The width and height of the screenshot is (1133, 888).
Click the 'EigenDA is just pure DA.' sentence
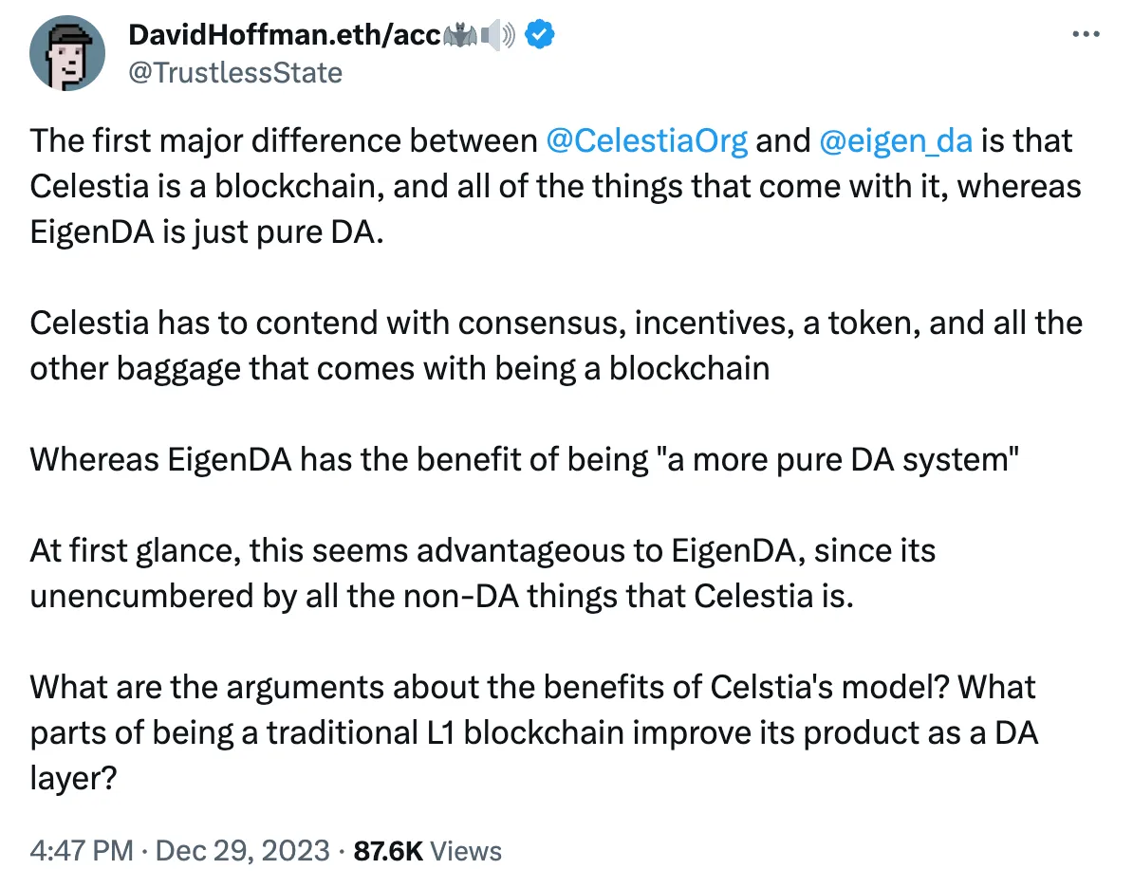click(207, 231)
